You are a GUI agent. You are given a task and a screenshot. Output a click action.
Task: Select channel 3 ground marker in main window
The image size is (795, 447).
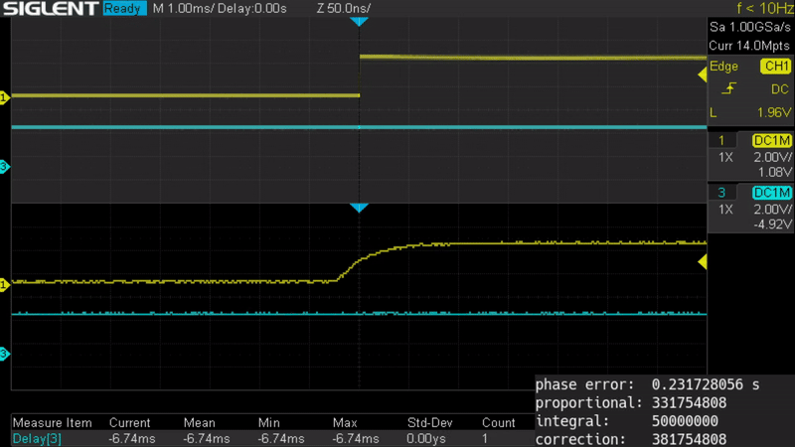tap(4, 168)
